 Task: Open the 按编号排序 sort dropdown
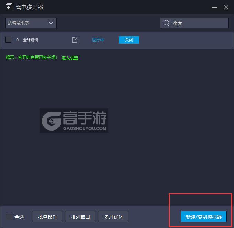[x=31, y=23]
